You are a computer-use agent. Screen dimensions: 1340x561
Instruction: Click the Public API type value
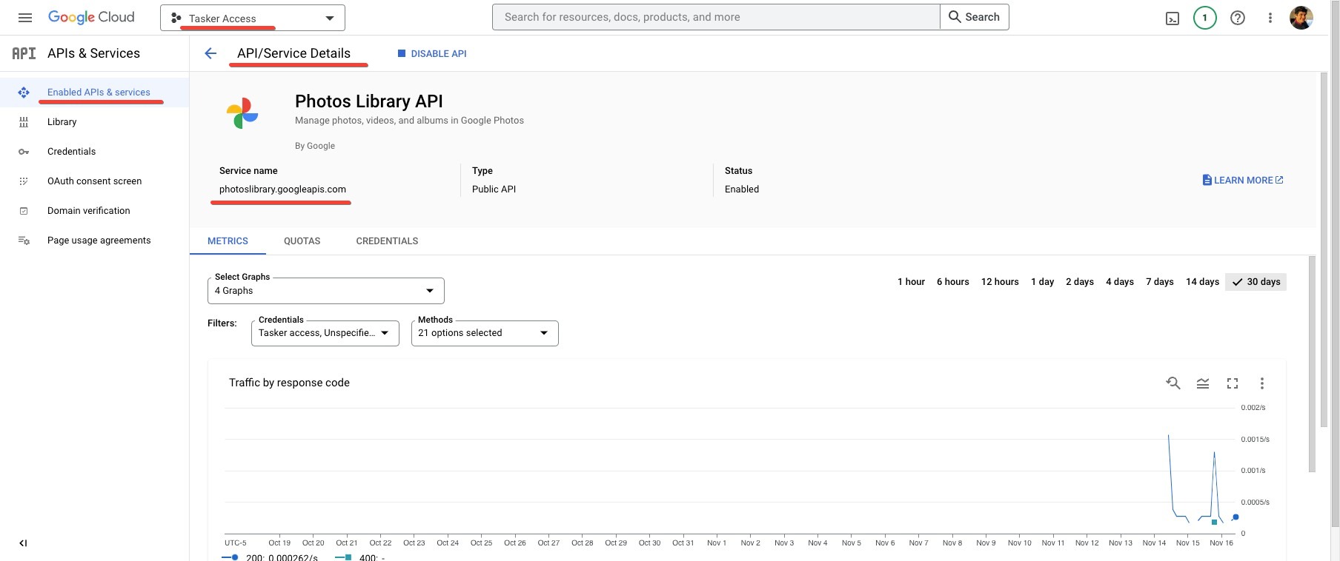coord(494,189)
